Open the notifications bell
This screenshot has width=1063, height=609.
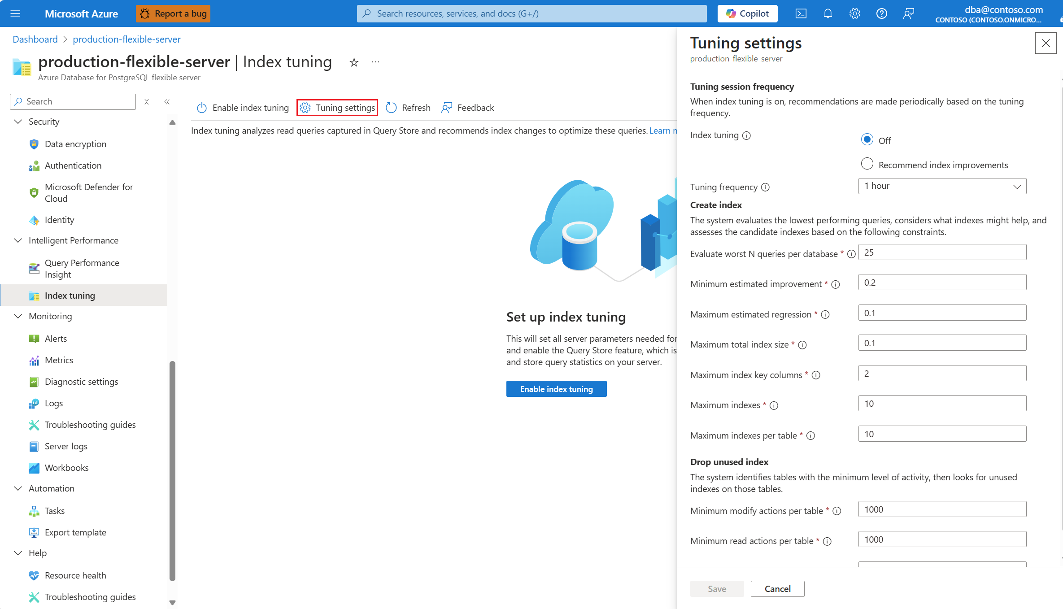coord(828,13)
